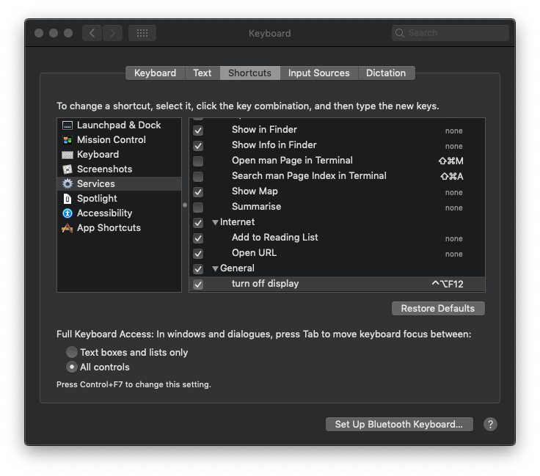Screen dimensions: 540x476
Task: Uncheck the Show in Finder checkbox
Action: click(x=198, y=131)
